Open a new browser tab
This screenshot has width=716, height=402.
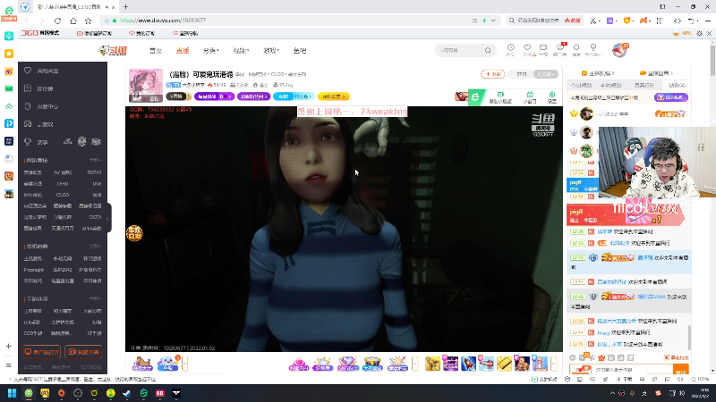tap(125, 7)
